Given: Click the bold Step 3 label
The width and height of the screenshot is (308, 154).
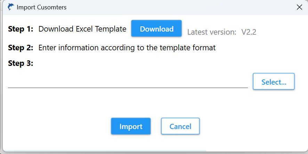Looking at the screenshot, I should click(21, 63).
